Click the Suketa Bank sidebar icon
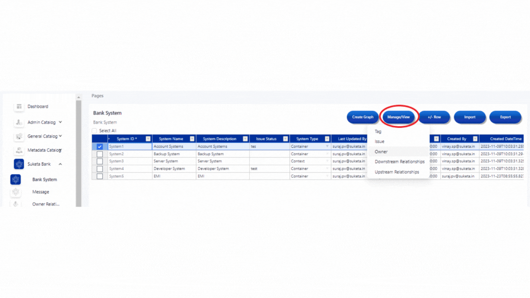 coord(19,164)
